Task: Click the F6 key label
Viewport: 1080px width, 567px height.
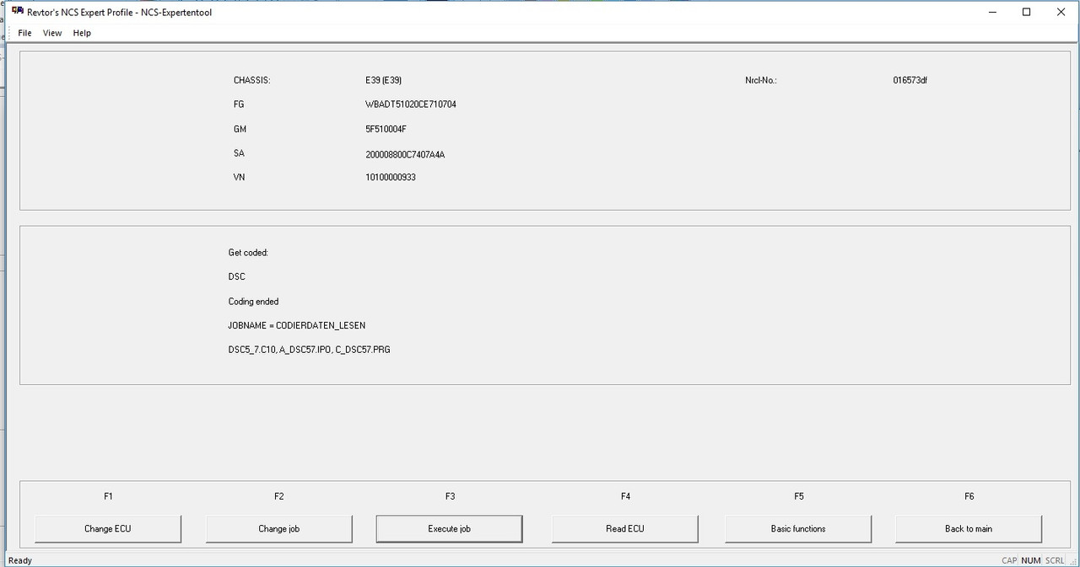Action: 969,496
